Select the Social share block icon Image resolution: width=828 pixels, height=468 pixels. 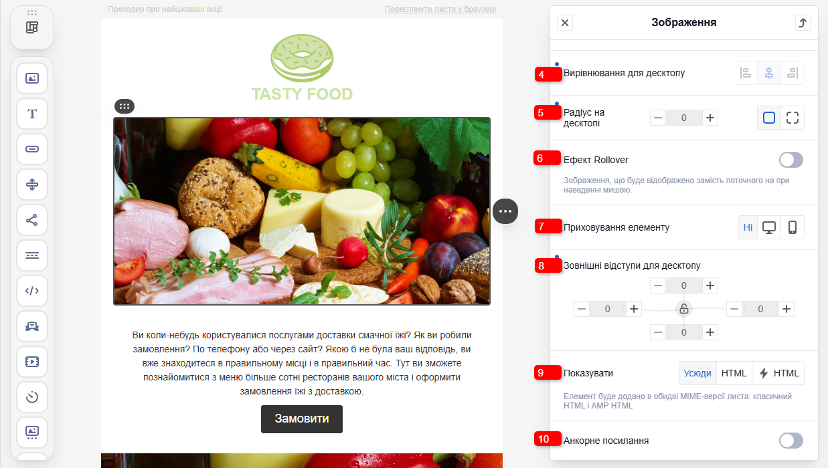[32, 220]
